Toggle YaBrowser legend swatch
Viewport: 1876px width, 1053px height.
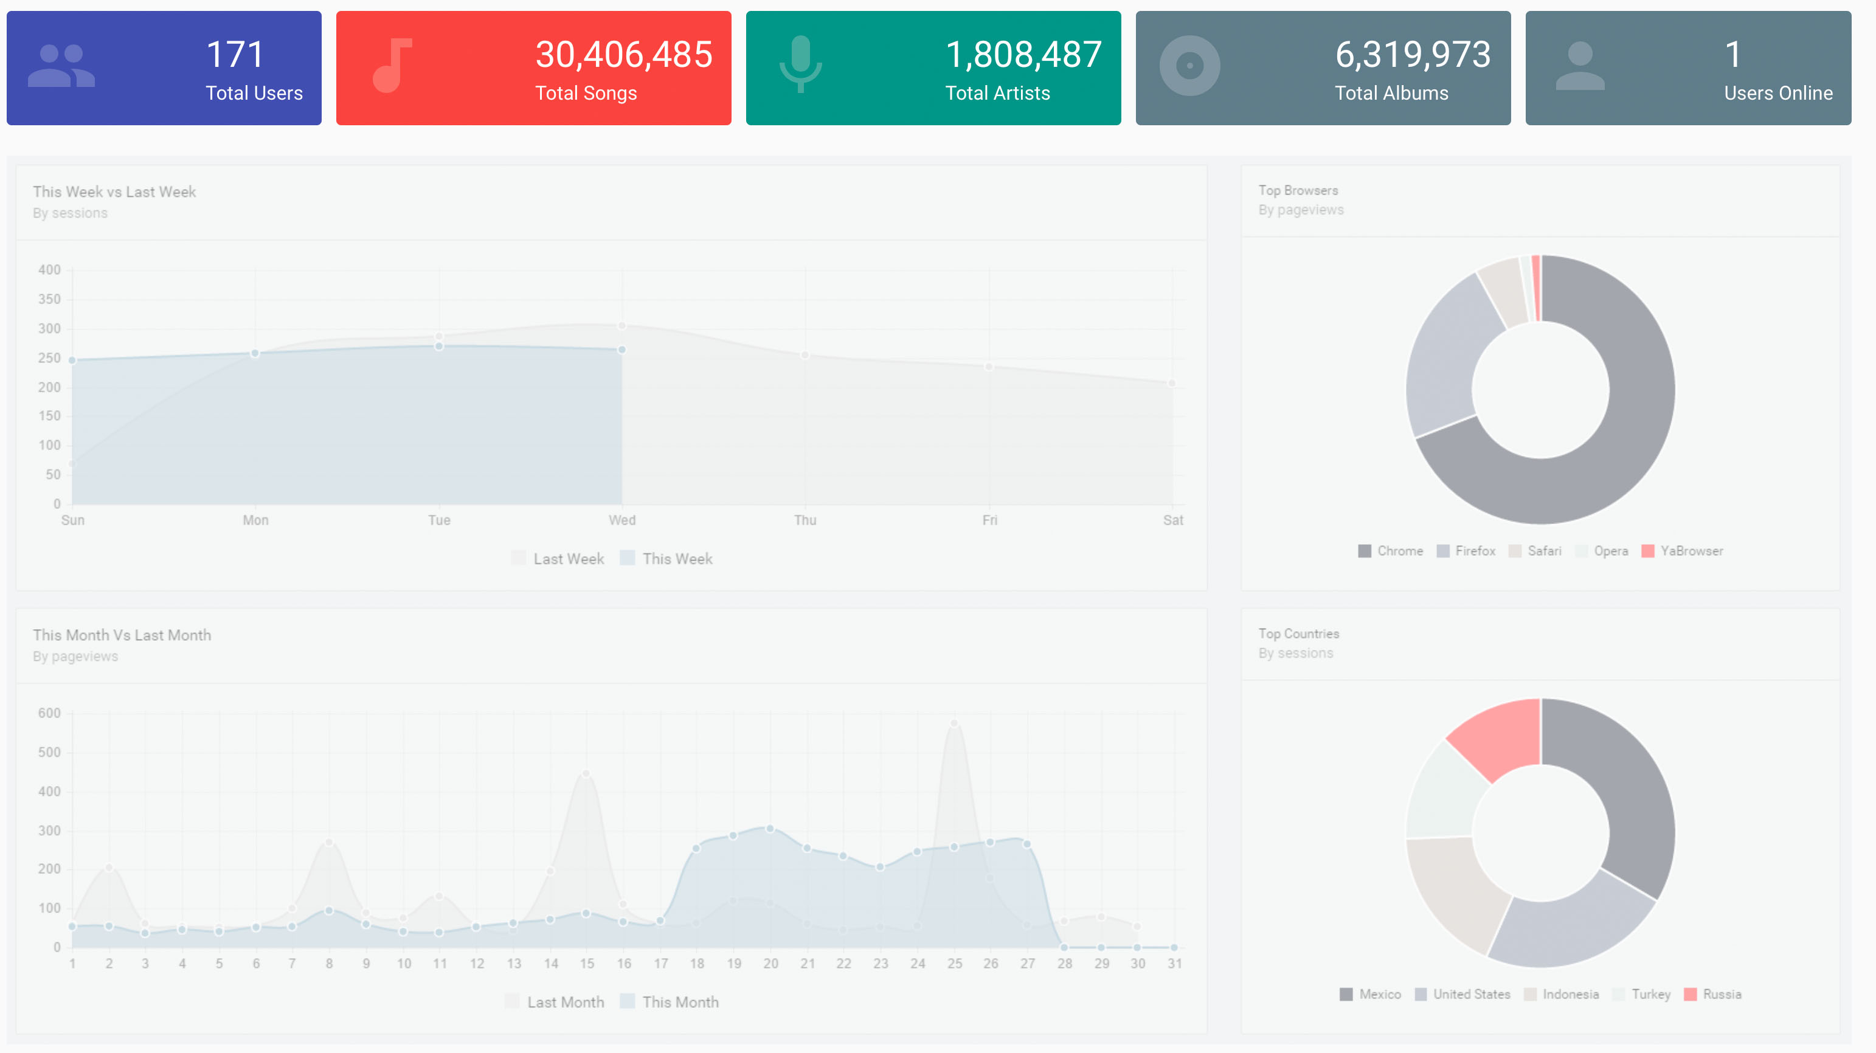[x=1648, y=551]
